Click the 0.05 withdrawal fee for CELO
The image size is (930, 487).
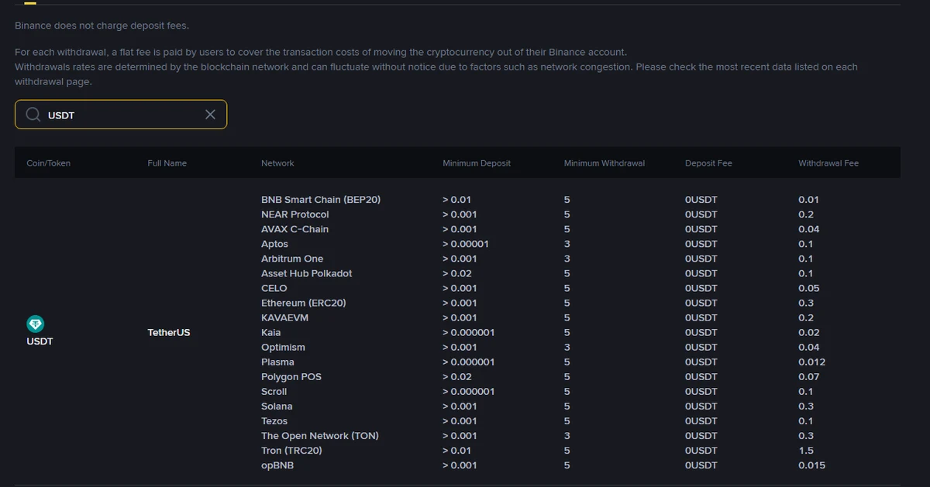(808, 288)
